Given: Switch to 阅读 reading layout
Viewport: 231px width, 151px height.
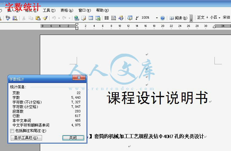Looking at the screenshot, I should click(178, 18).
